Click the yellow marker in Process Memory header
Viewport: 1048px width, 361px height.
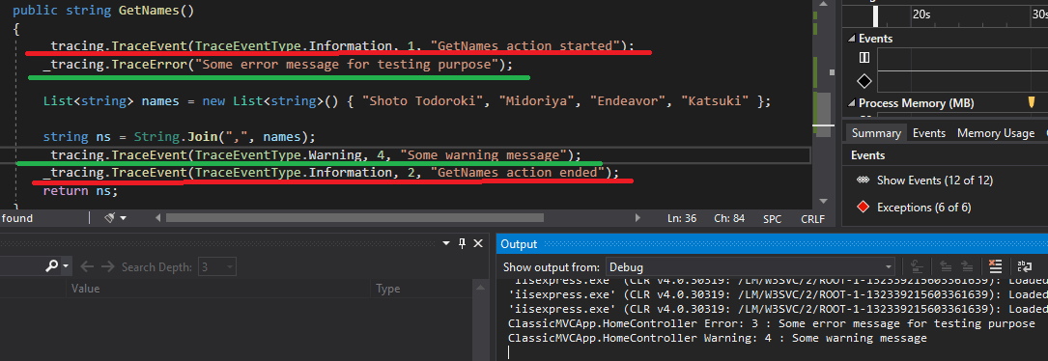coord(1032,102)
